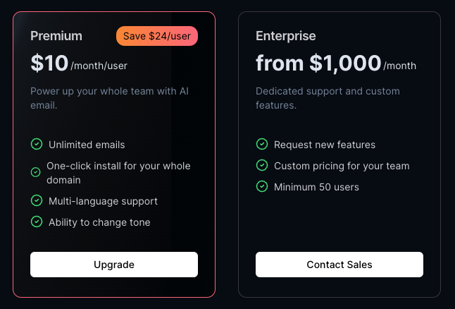
Task: Click the Multi-language support feature text
Action: coord(103,201)
